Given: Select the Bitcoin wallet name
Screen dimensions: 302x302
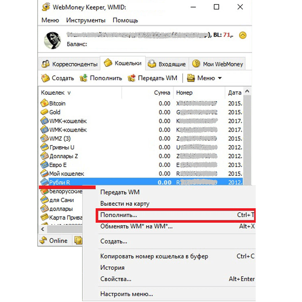Looking at the screenshot, I should [57, 103].
